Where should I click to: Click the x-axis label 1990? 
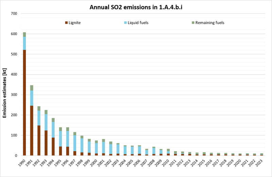click(22, 163)
